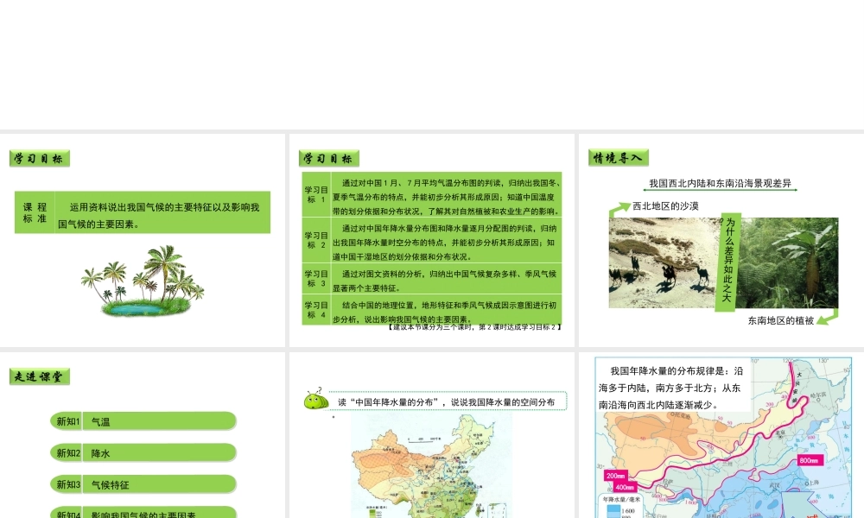Click the small China precipitation map image
Viewport: 864px width, 518px height.
point(431,465)
